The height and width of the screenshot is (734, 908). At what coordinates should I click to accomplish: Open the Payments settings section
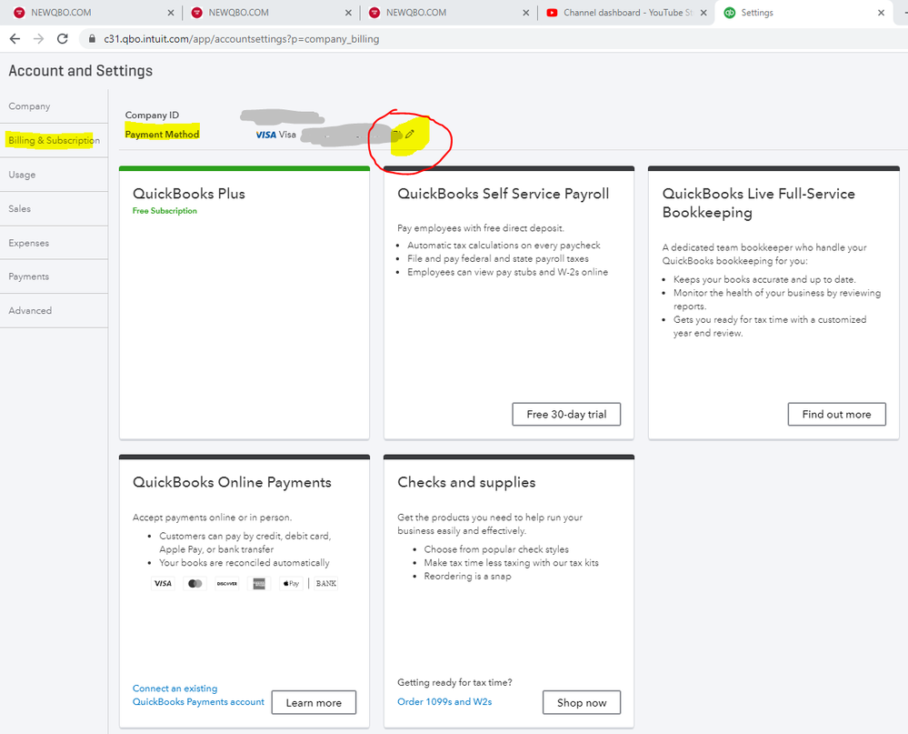click(54, 277)
